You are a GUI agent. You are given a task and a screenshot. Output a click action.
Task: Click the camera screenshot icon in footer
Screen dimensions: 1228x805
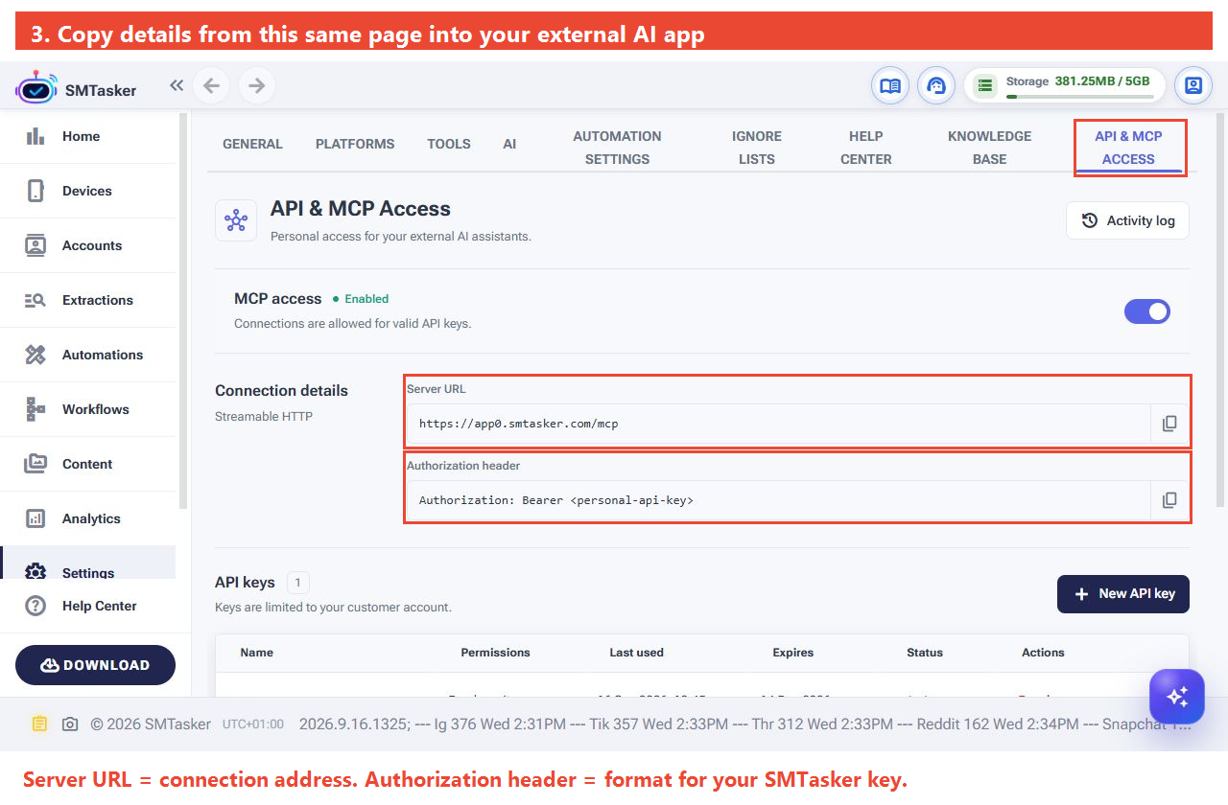point(70,724)
